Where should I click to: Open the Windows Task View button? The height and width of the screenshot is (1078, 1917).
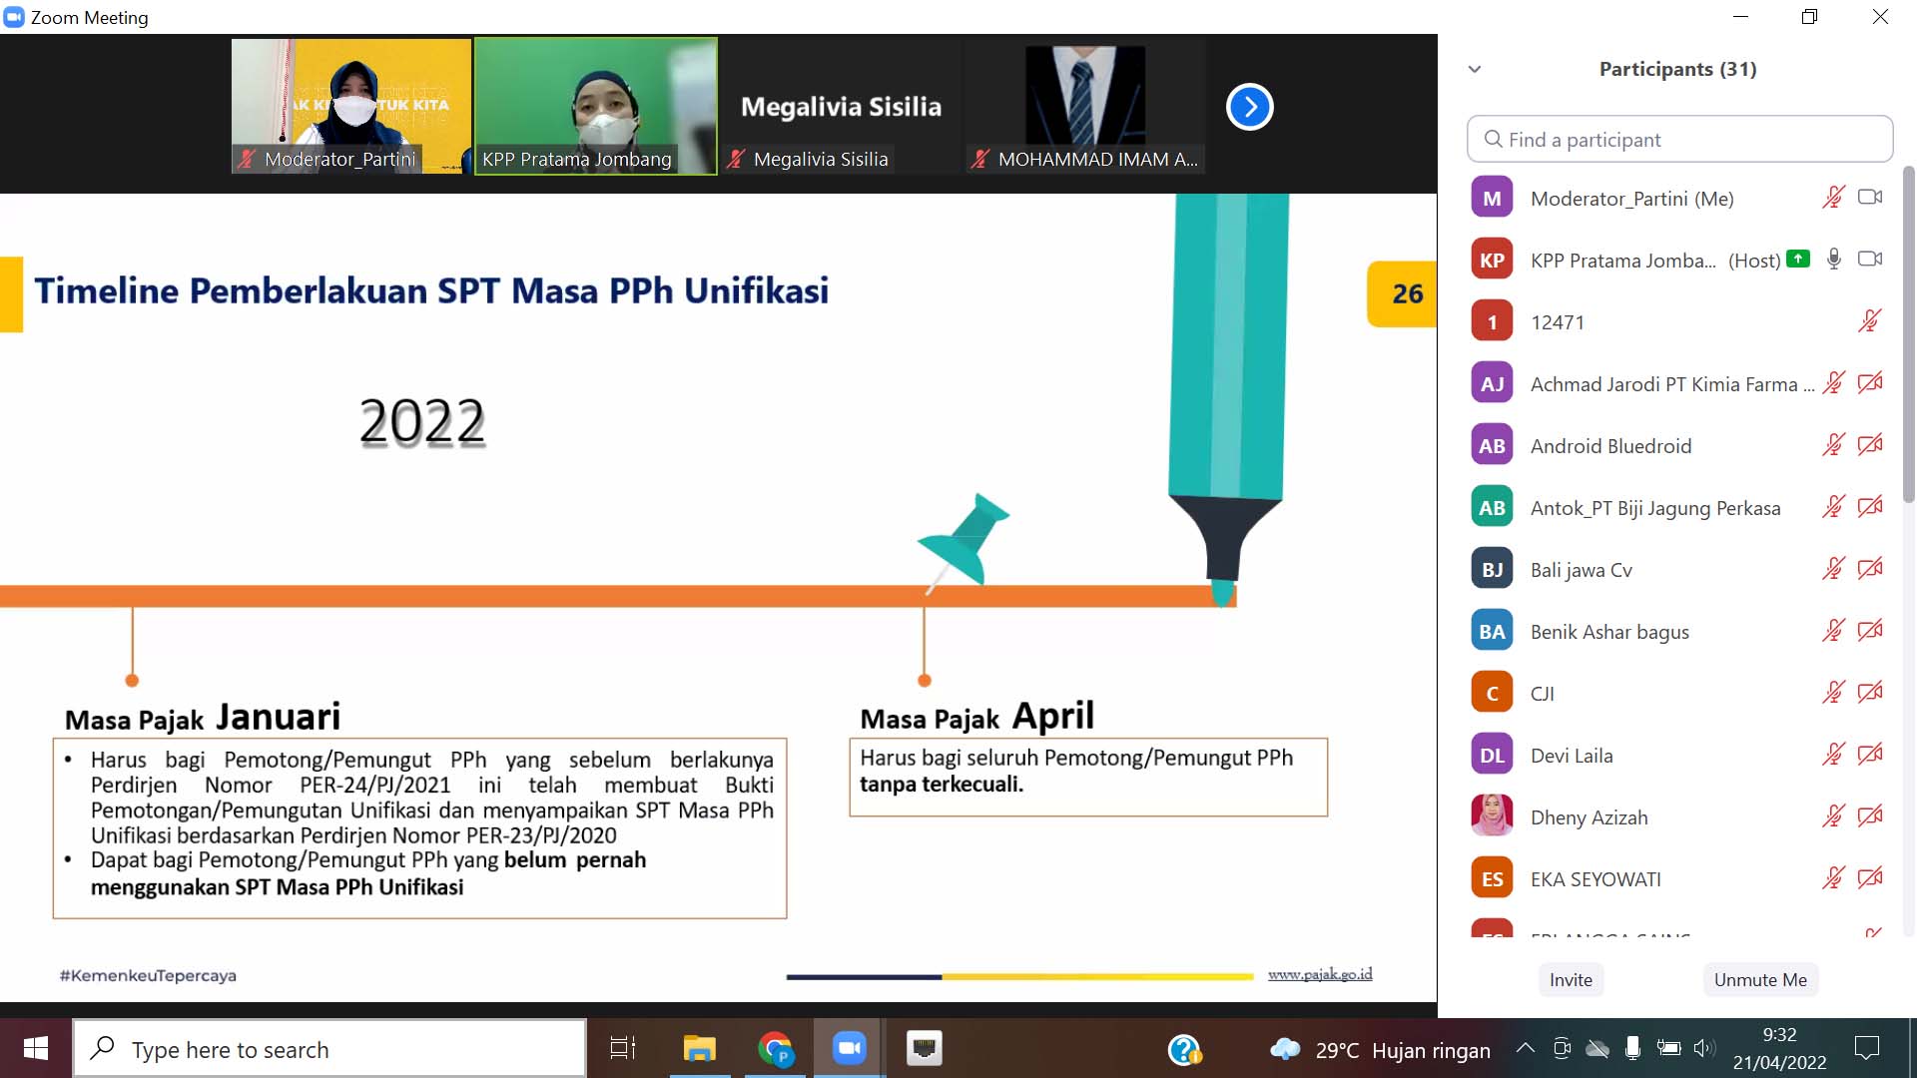point(623,1049)
